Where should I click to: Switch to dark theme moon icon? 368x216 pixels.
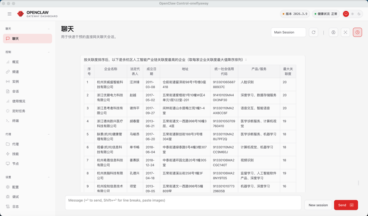pyautogui.click(x=359, y=14)
